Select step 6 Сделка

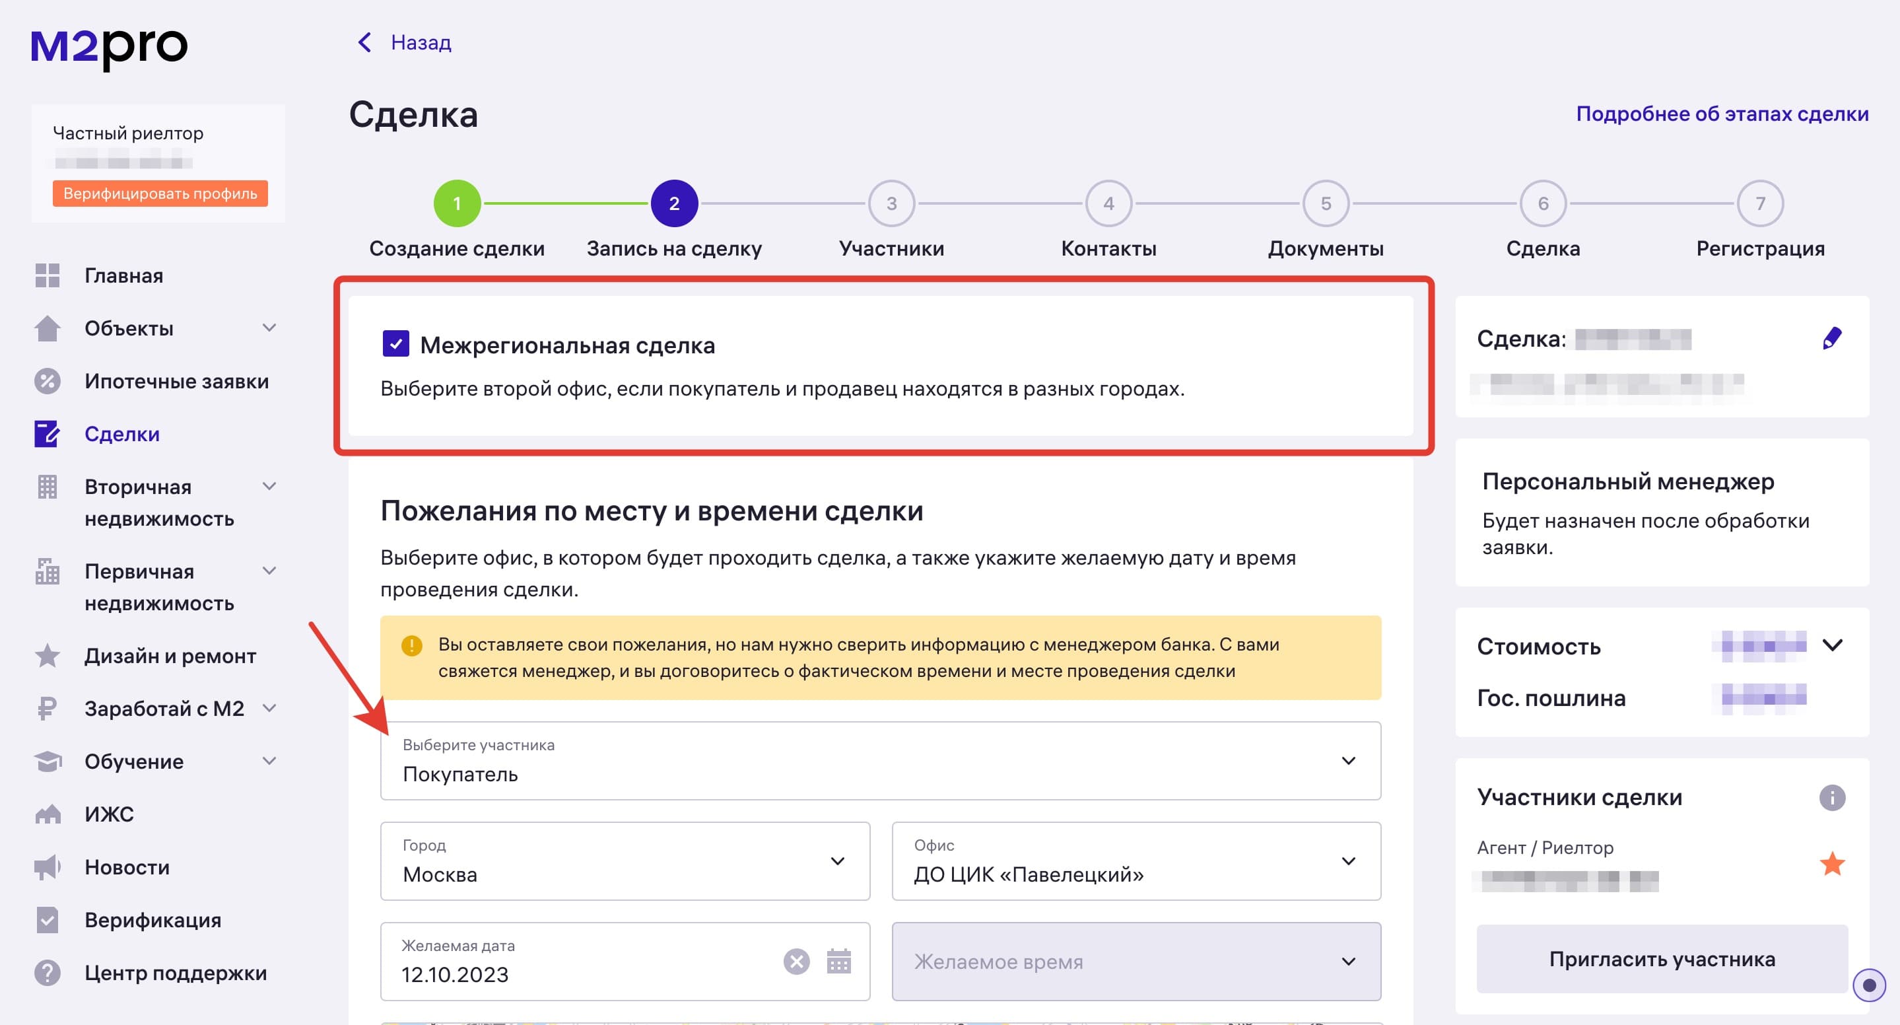pos(1543,203)
